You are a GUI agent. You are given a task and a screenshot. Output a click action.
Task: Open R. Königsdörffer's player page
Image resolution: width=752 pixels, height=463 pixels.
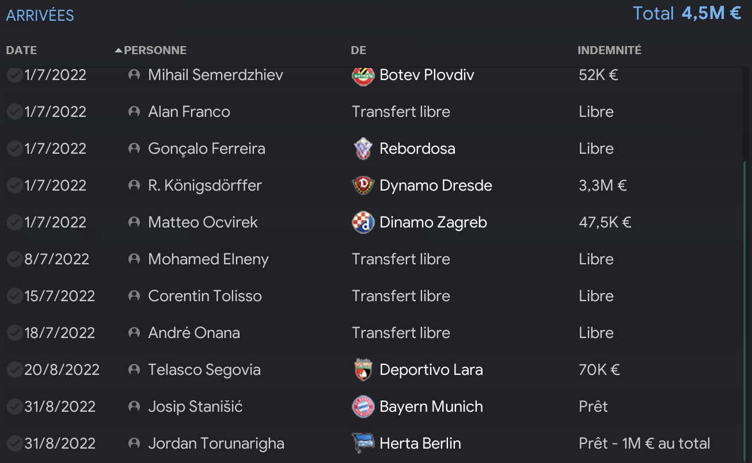coord(205,185)
